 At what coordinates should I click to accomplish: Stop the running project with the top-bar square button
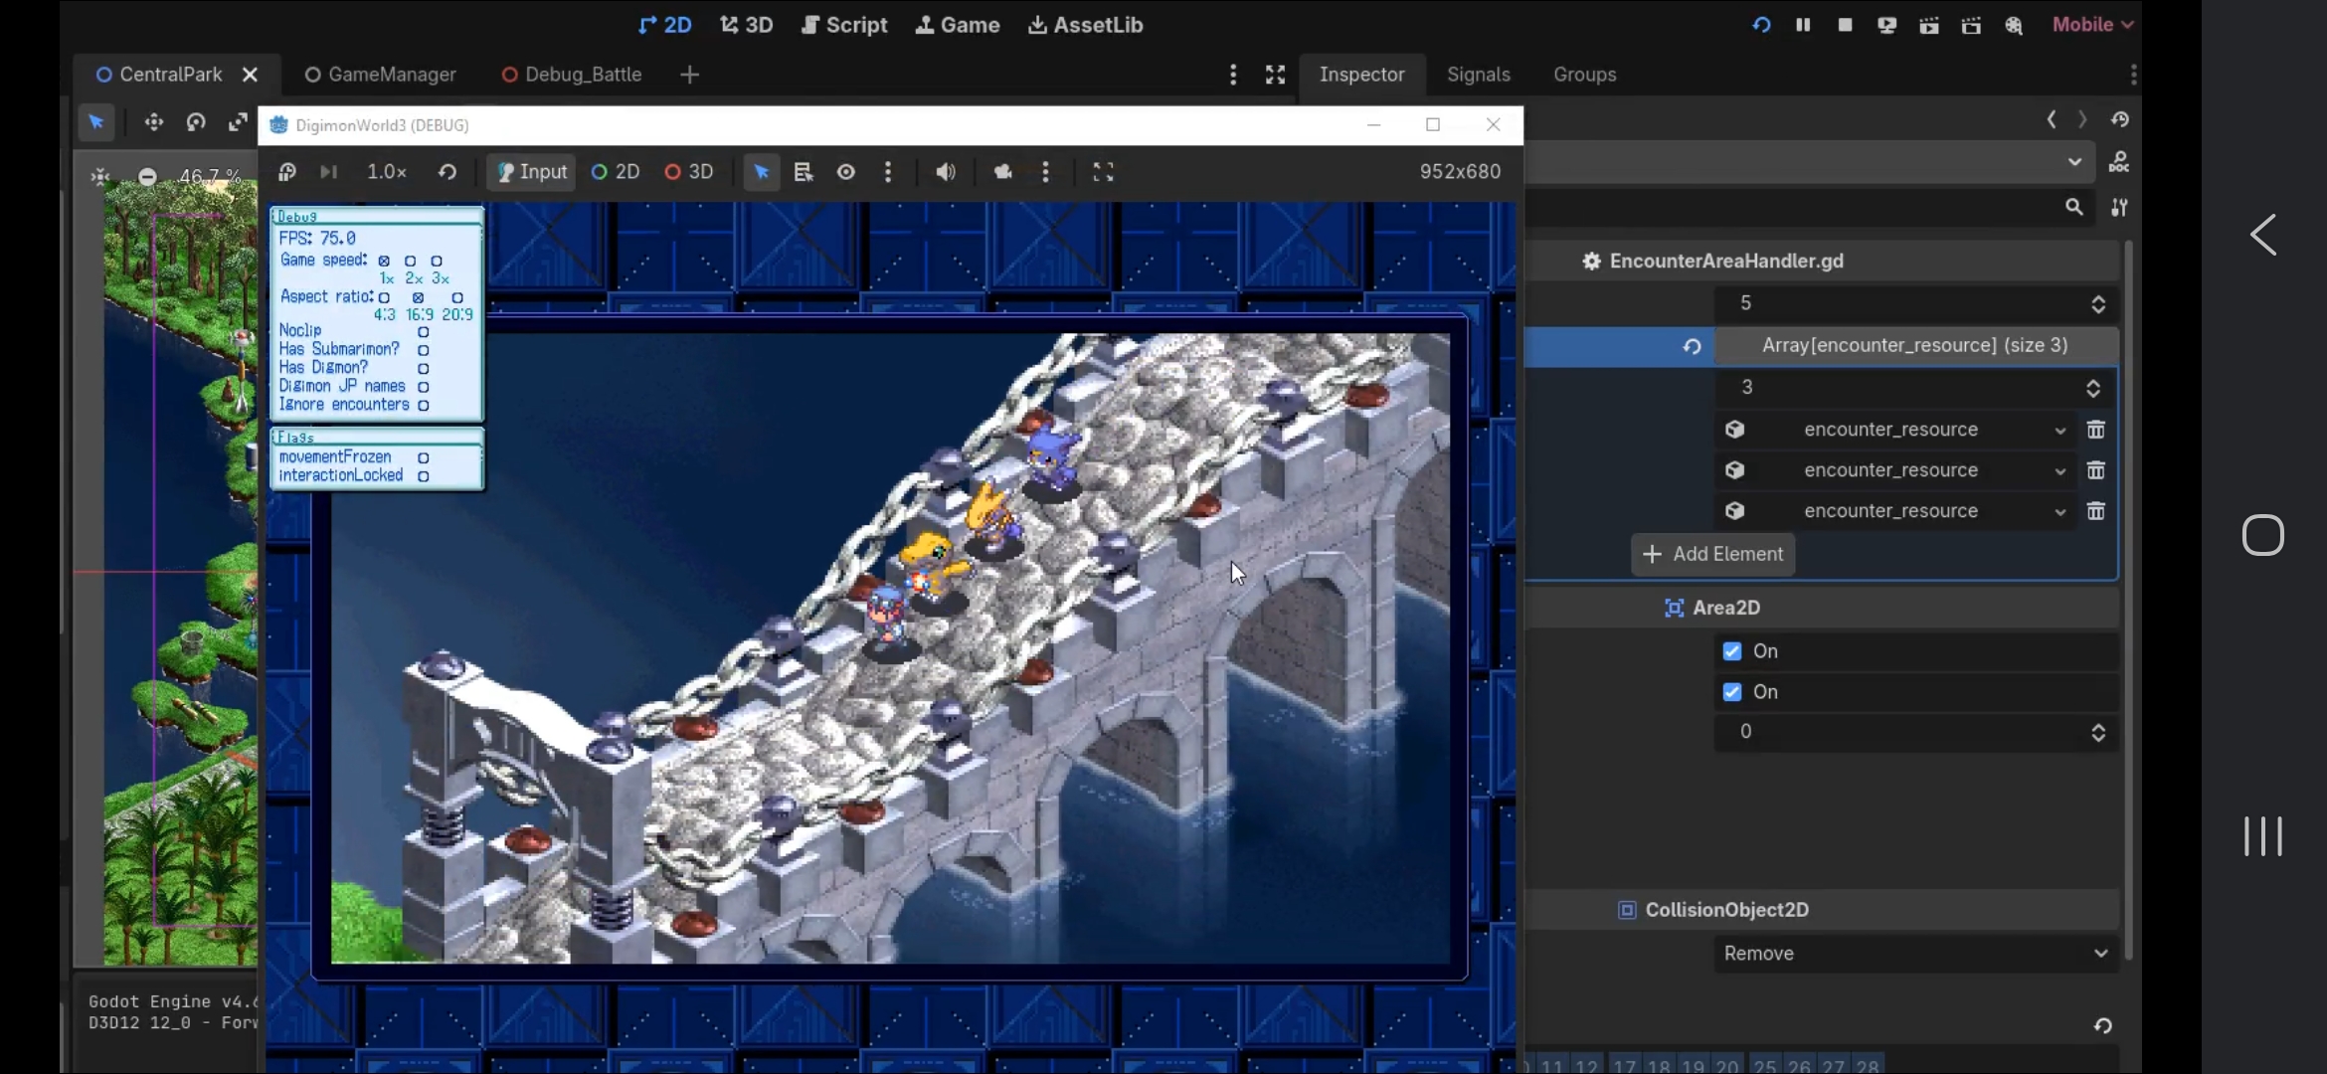1845,25
